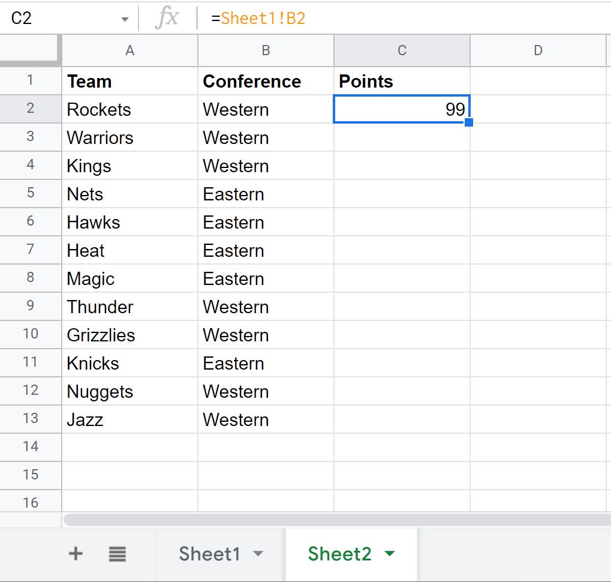Screen dimensions: 611x582
Task: Click Eastern in the Knicks row
Action: click(x=266, y=363)
